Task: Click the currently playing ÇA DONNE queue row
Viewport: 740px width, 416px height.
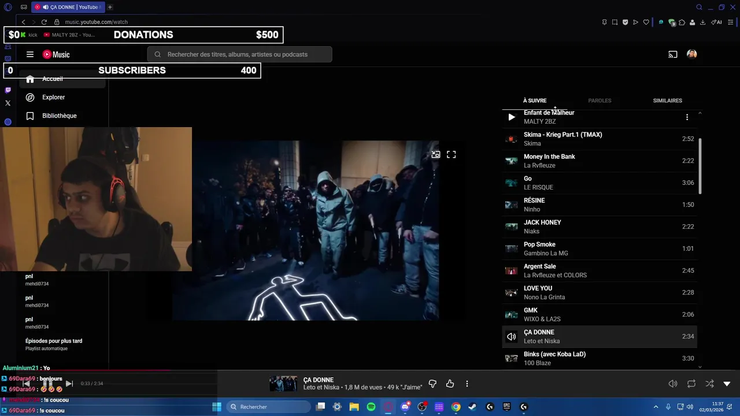Action: point(600,336)
